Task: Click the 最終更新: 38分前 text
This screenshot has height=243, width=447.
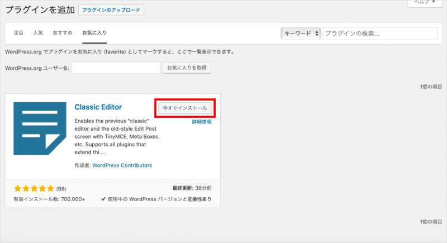Action: point(192,188)
